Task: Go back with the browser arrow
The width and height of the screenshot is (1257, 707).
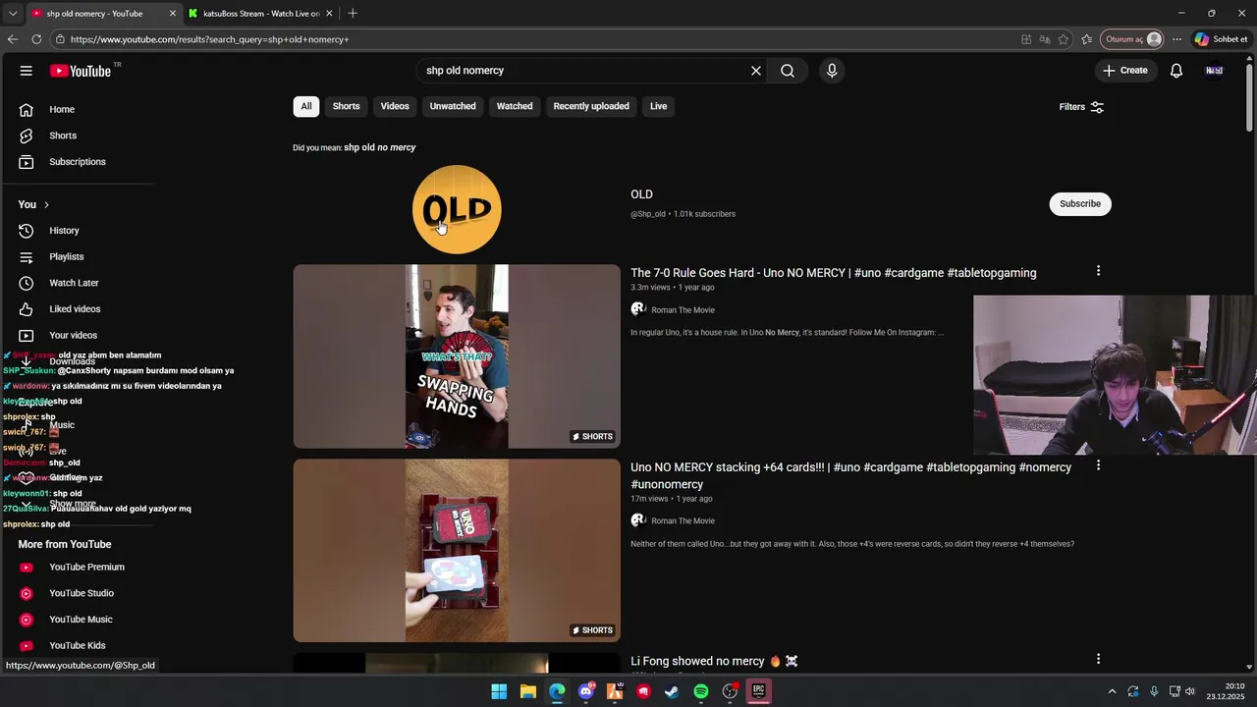Action: [x=13, y=39]
